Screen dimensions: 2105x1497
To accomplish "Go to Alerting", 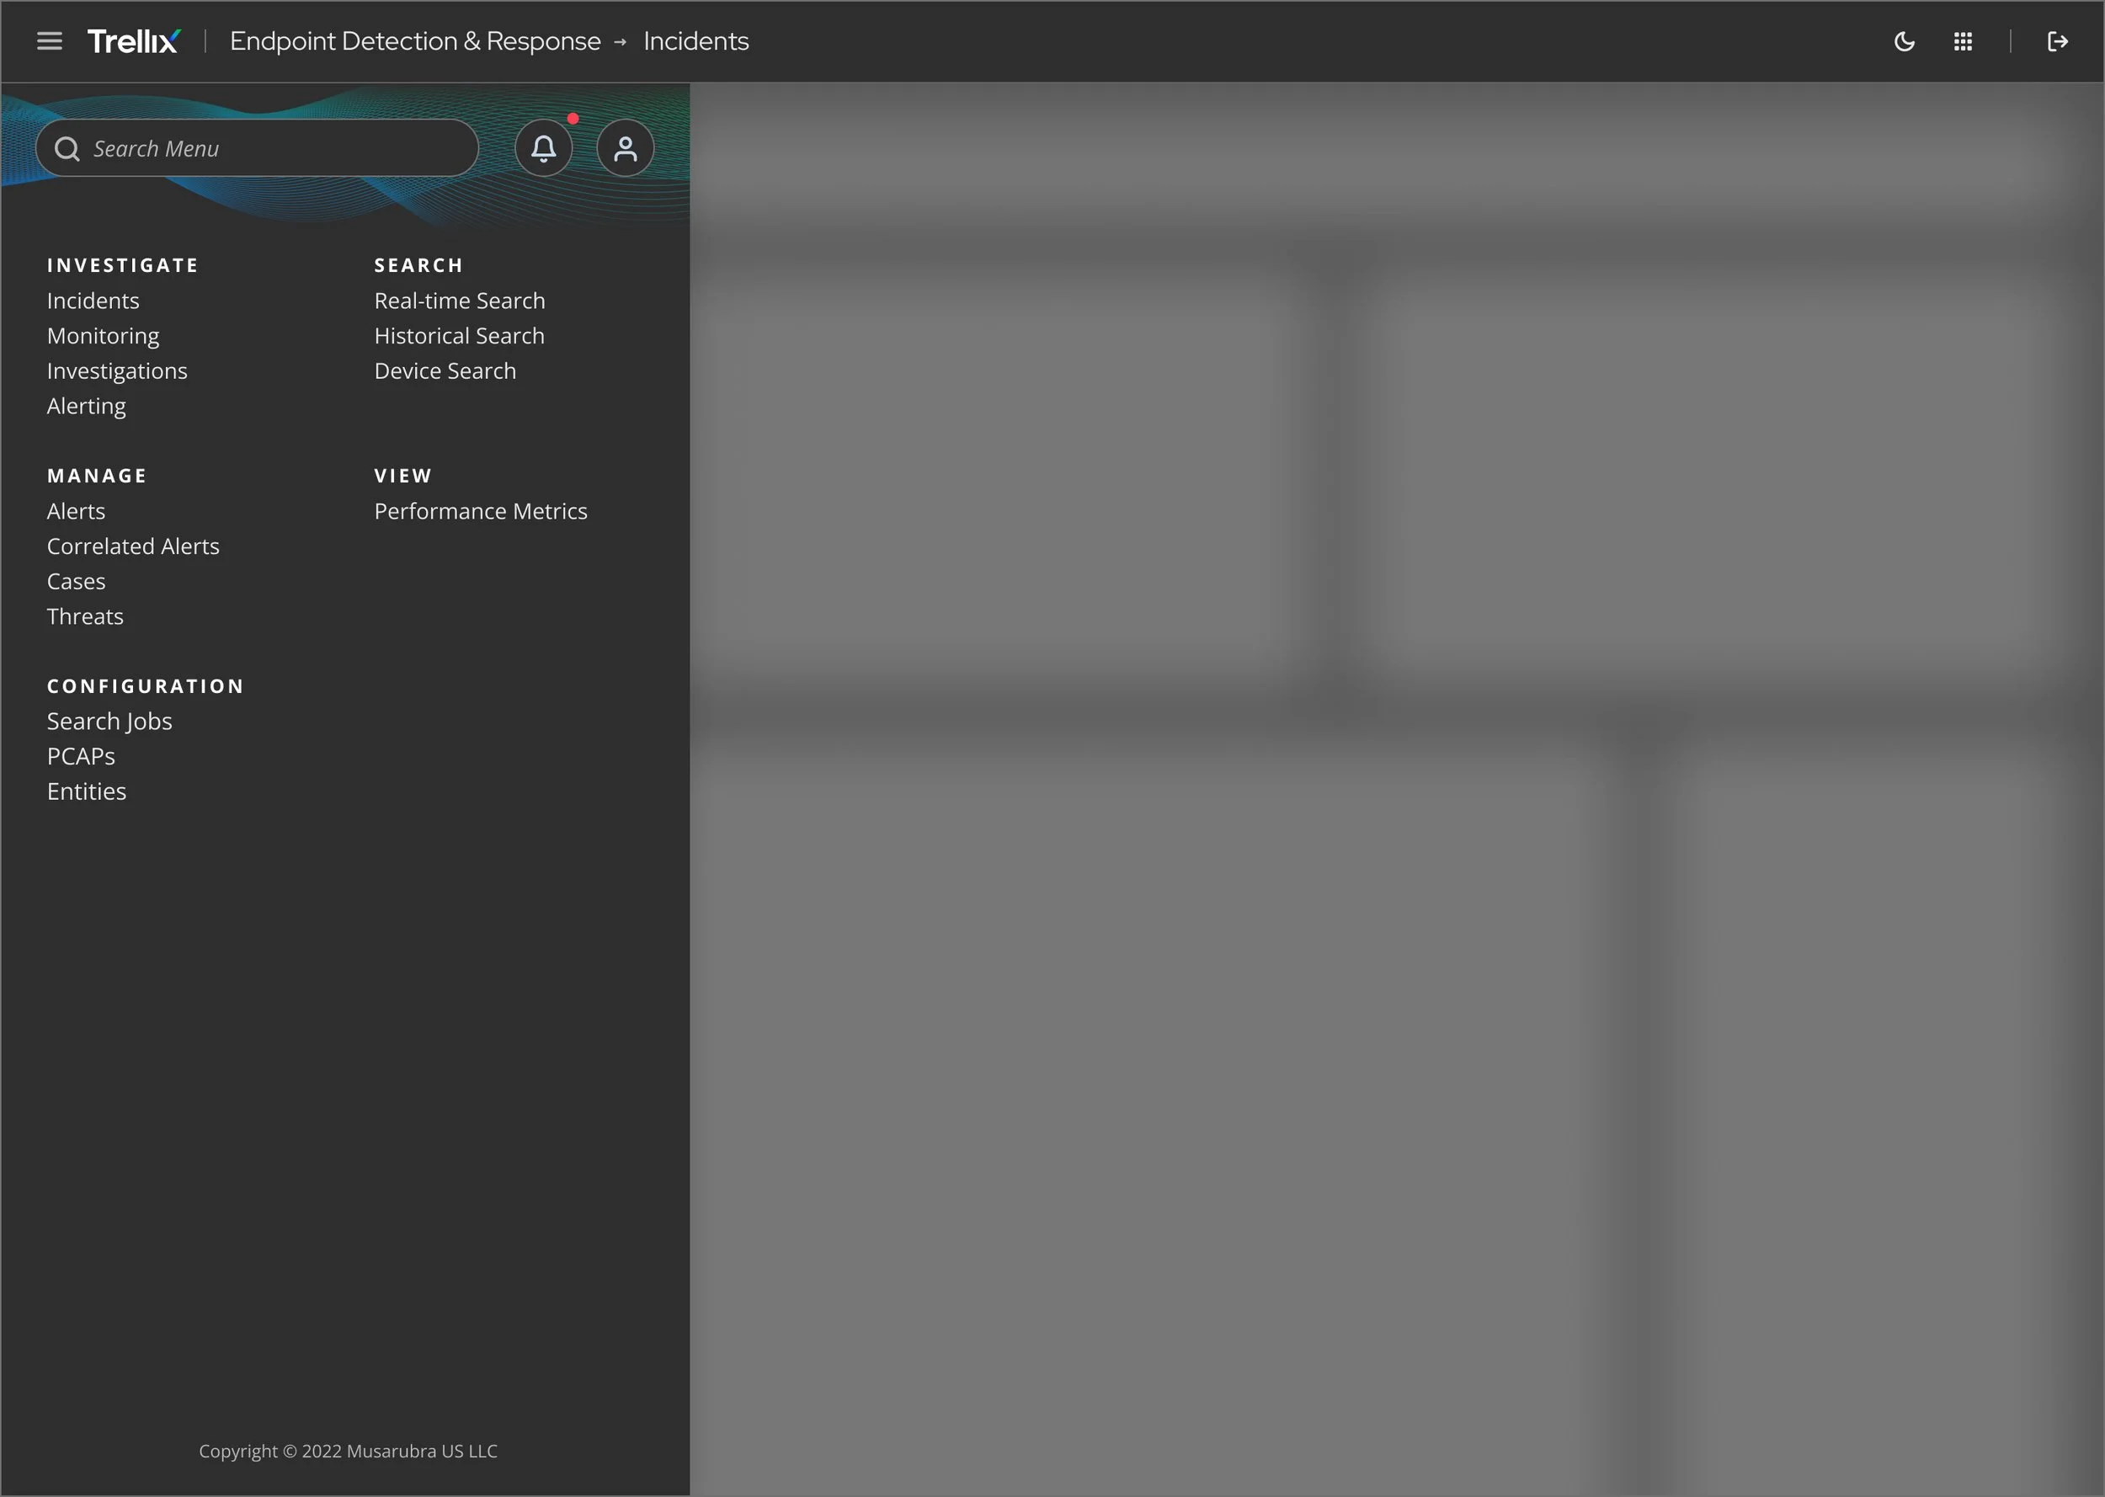I will [86, 405].
